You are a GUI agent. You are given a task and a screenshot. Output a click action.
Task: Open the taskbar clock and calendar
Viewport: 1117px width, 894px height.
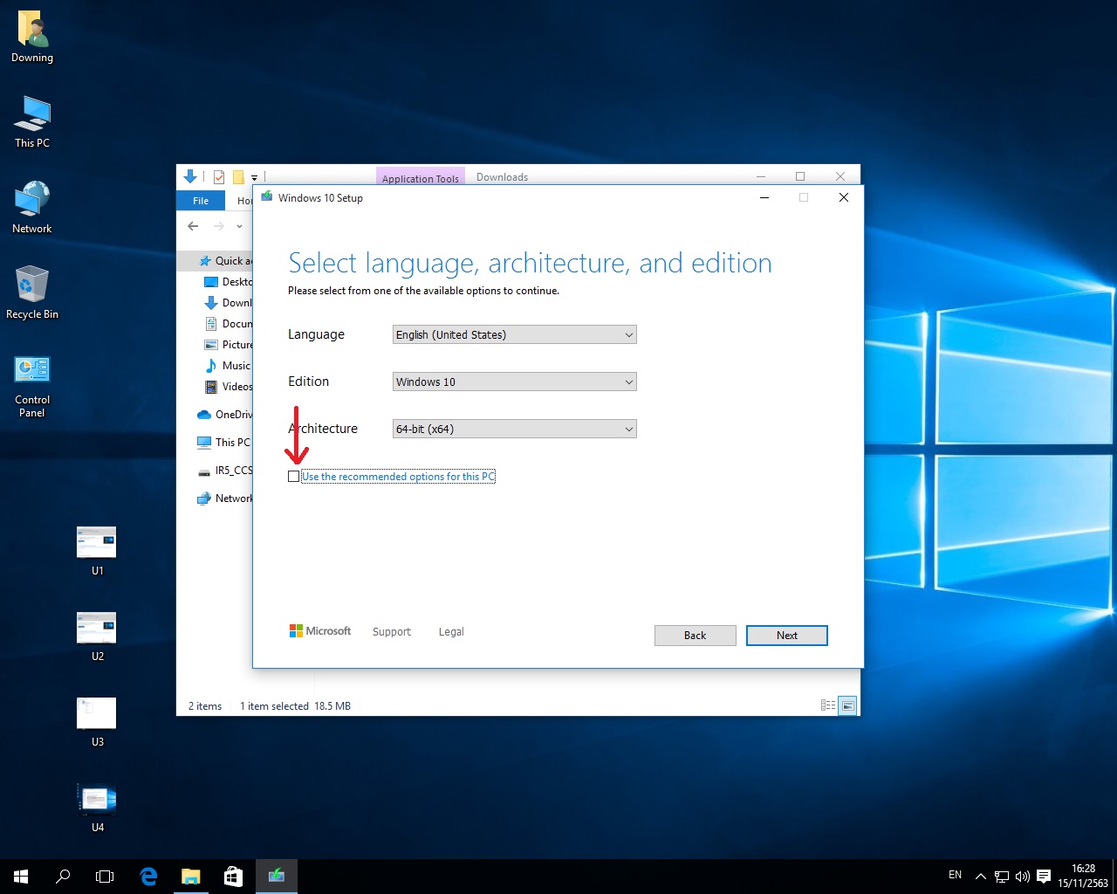click(1083, 877)
